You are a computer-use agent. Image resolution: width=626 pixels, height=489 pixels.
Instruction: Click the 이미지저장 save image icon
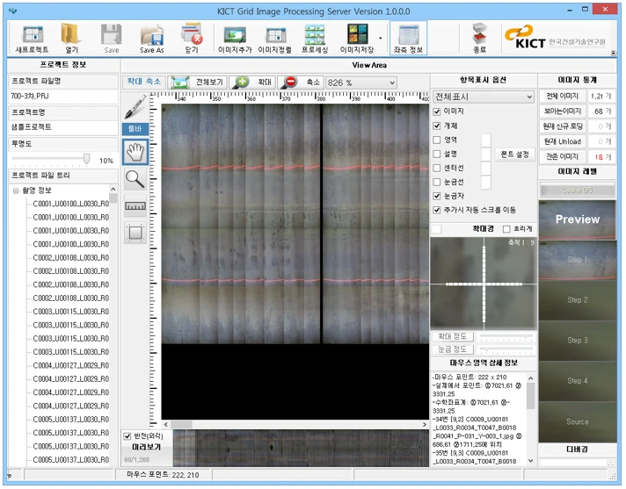click(357, 39)
